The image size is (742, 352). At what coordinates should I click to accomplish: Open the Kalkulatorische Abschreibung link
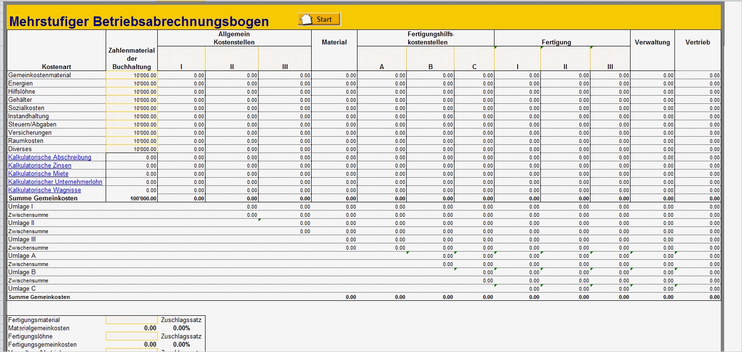(50, 157)
